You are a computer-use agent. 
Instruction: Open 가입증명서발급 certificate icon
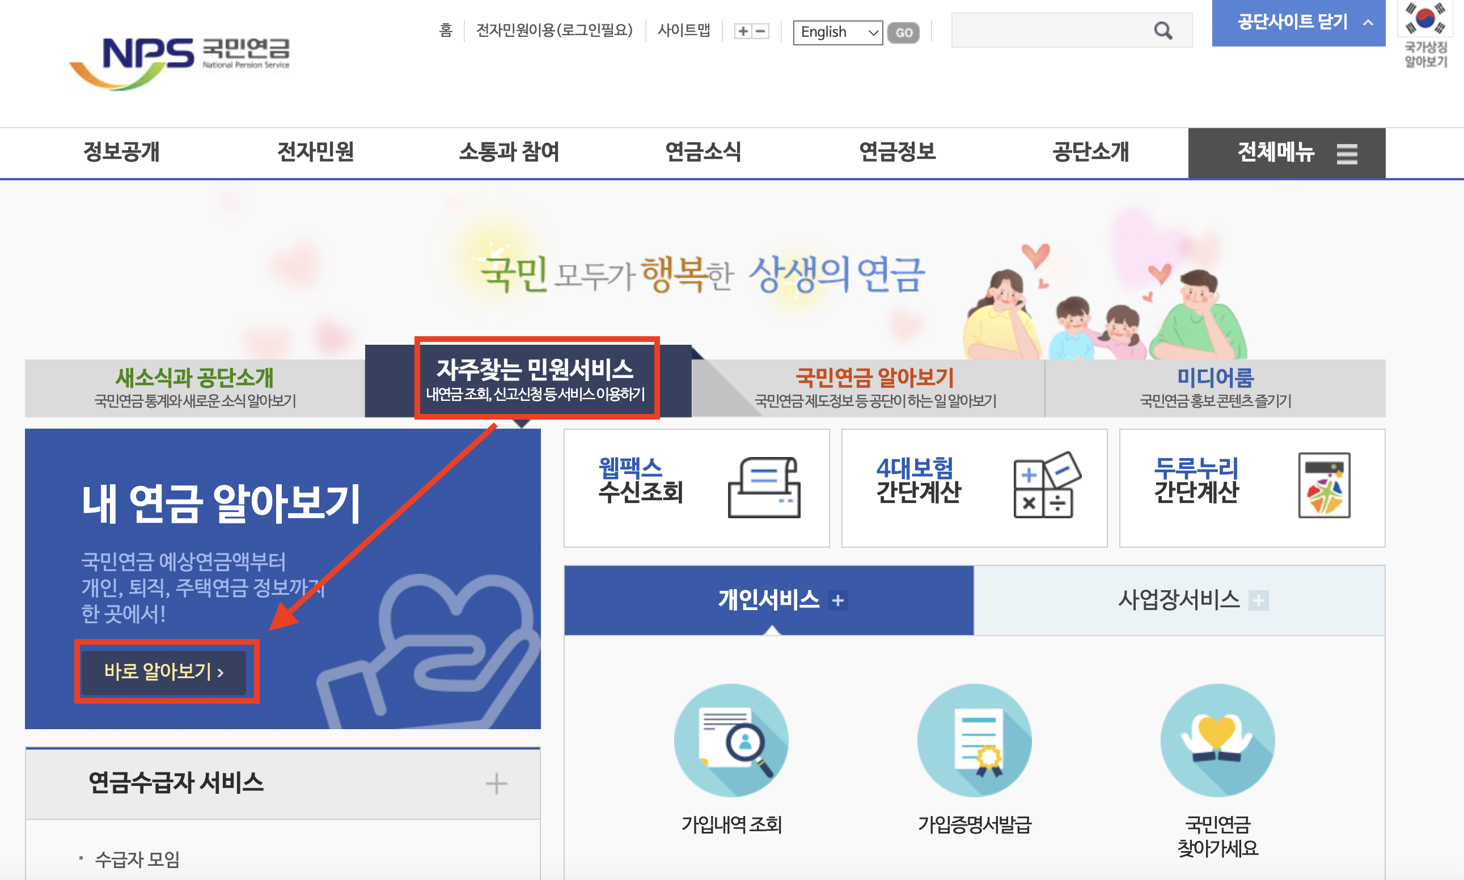[x=974, y=739]
